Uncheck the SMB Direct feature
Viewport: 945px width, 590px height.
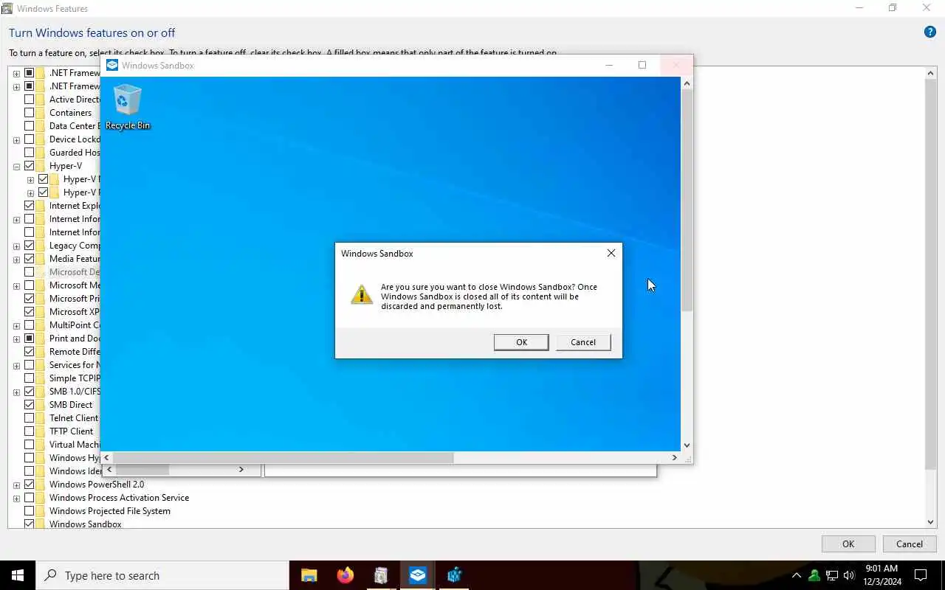pos(30,405)
